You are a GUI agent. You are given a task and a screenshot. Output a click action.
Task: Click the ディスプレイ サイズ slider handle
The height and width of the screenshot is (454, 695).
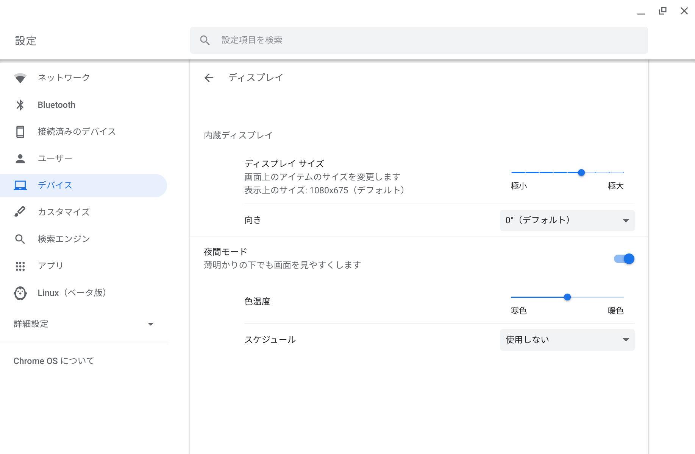(581, 173)
